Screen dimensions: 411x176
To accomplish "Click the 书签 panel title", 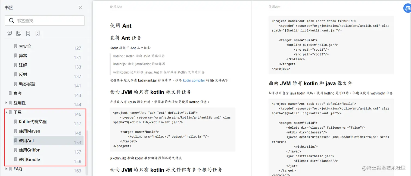I will (x=9, y=8).
